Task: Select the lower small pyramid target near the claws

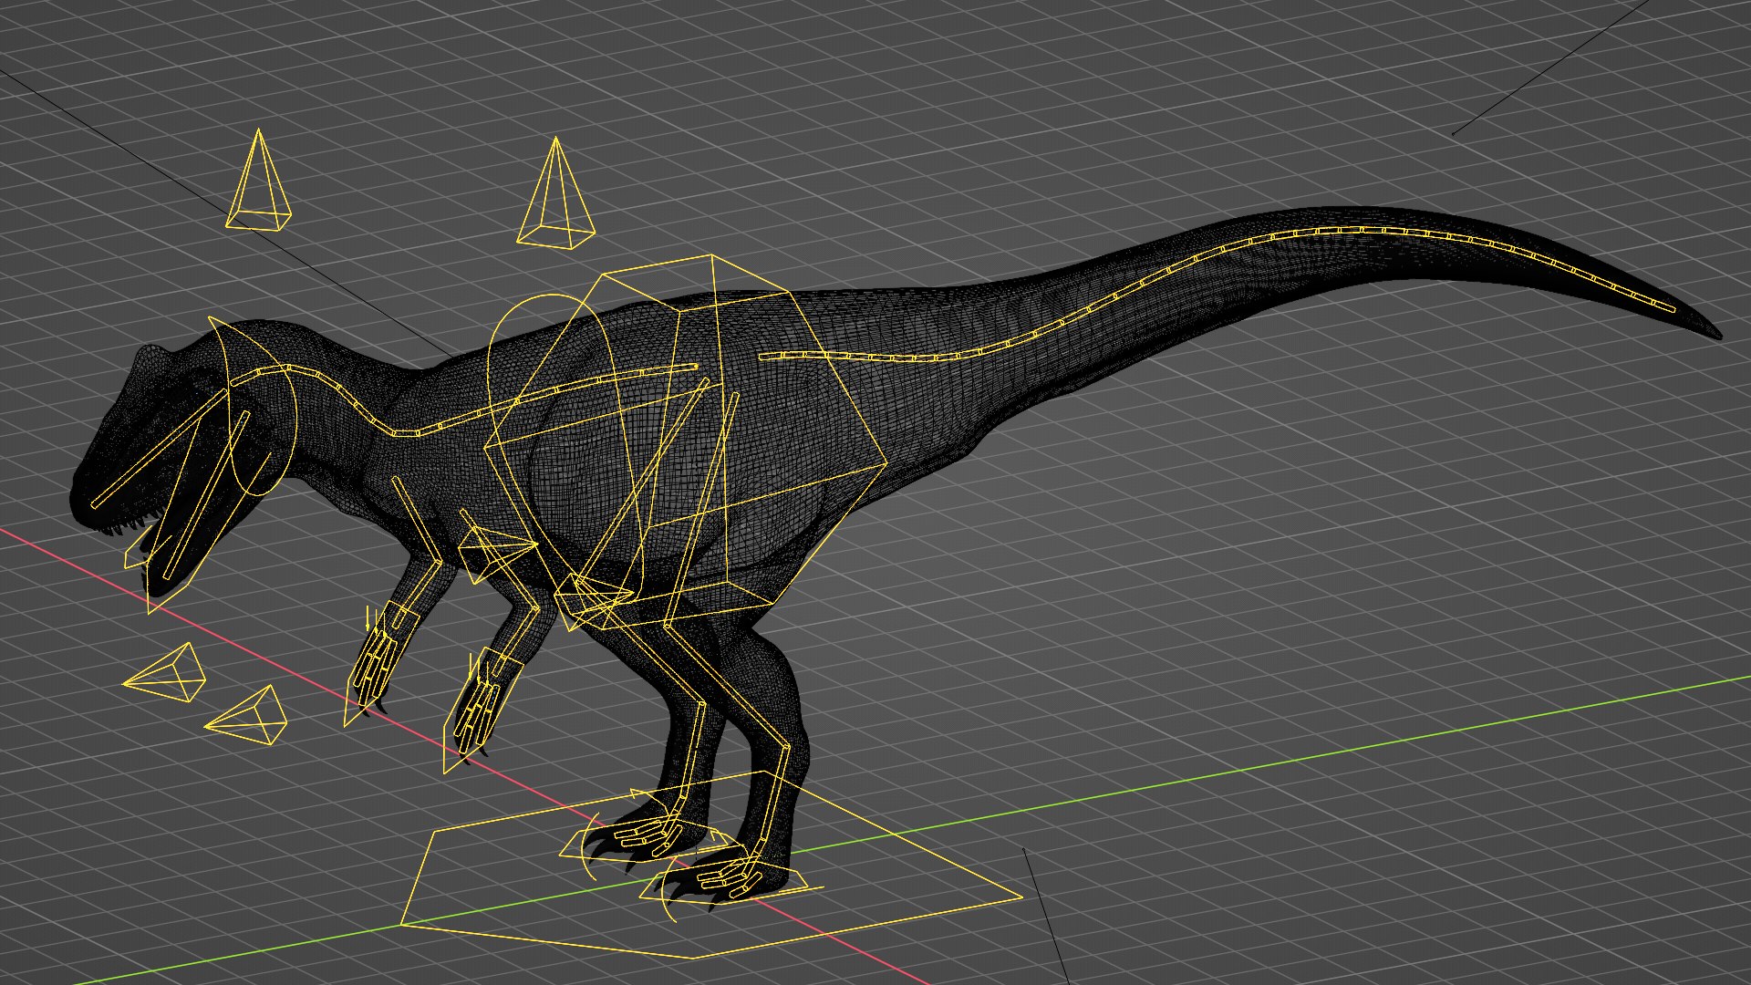Action: click(x=246, y=716)
